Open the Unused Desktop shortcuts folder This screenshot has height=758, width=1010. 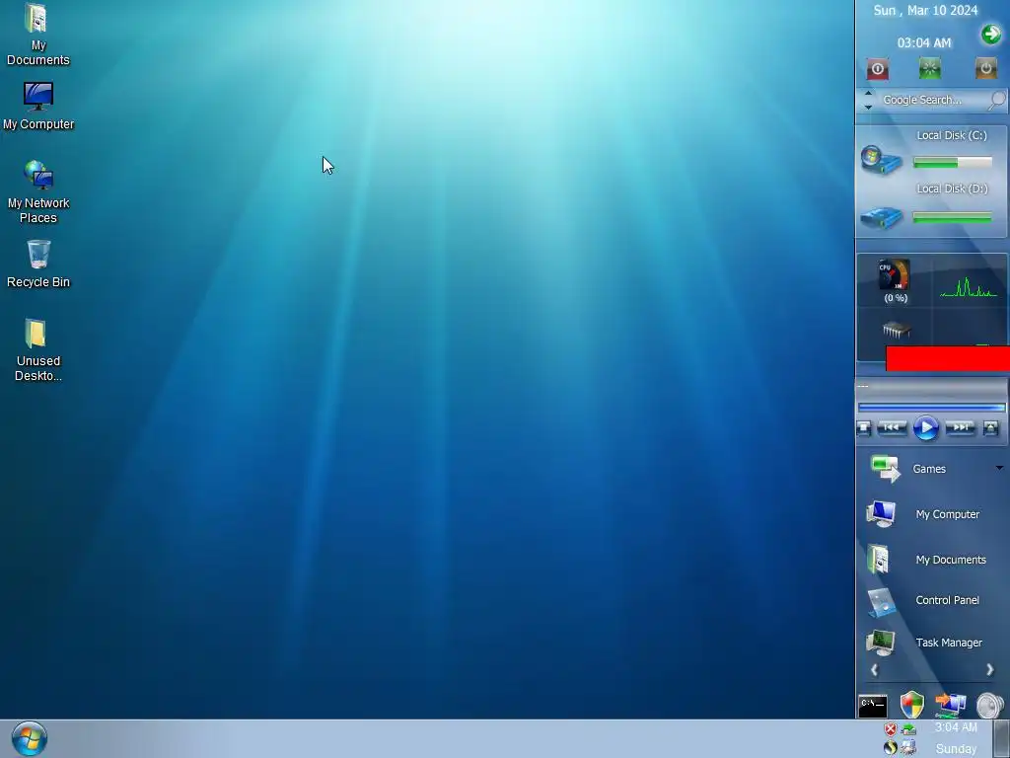tap(38, 350)
